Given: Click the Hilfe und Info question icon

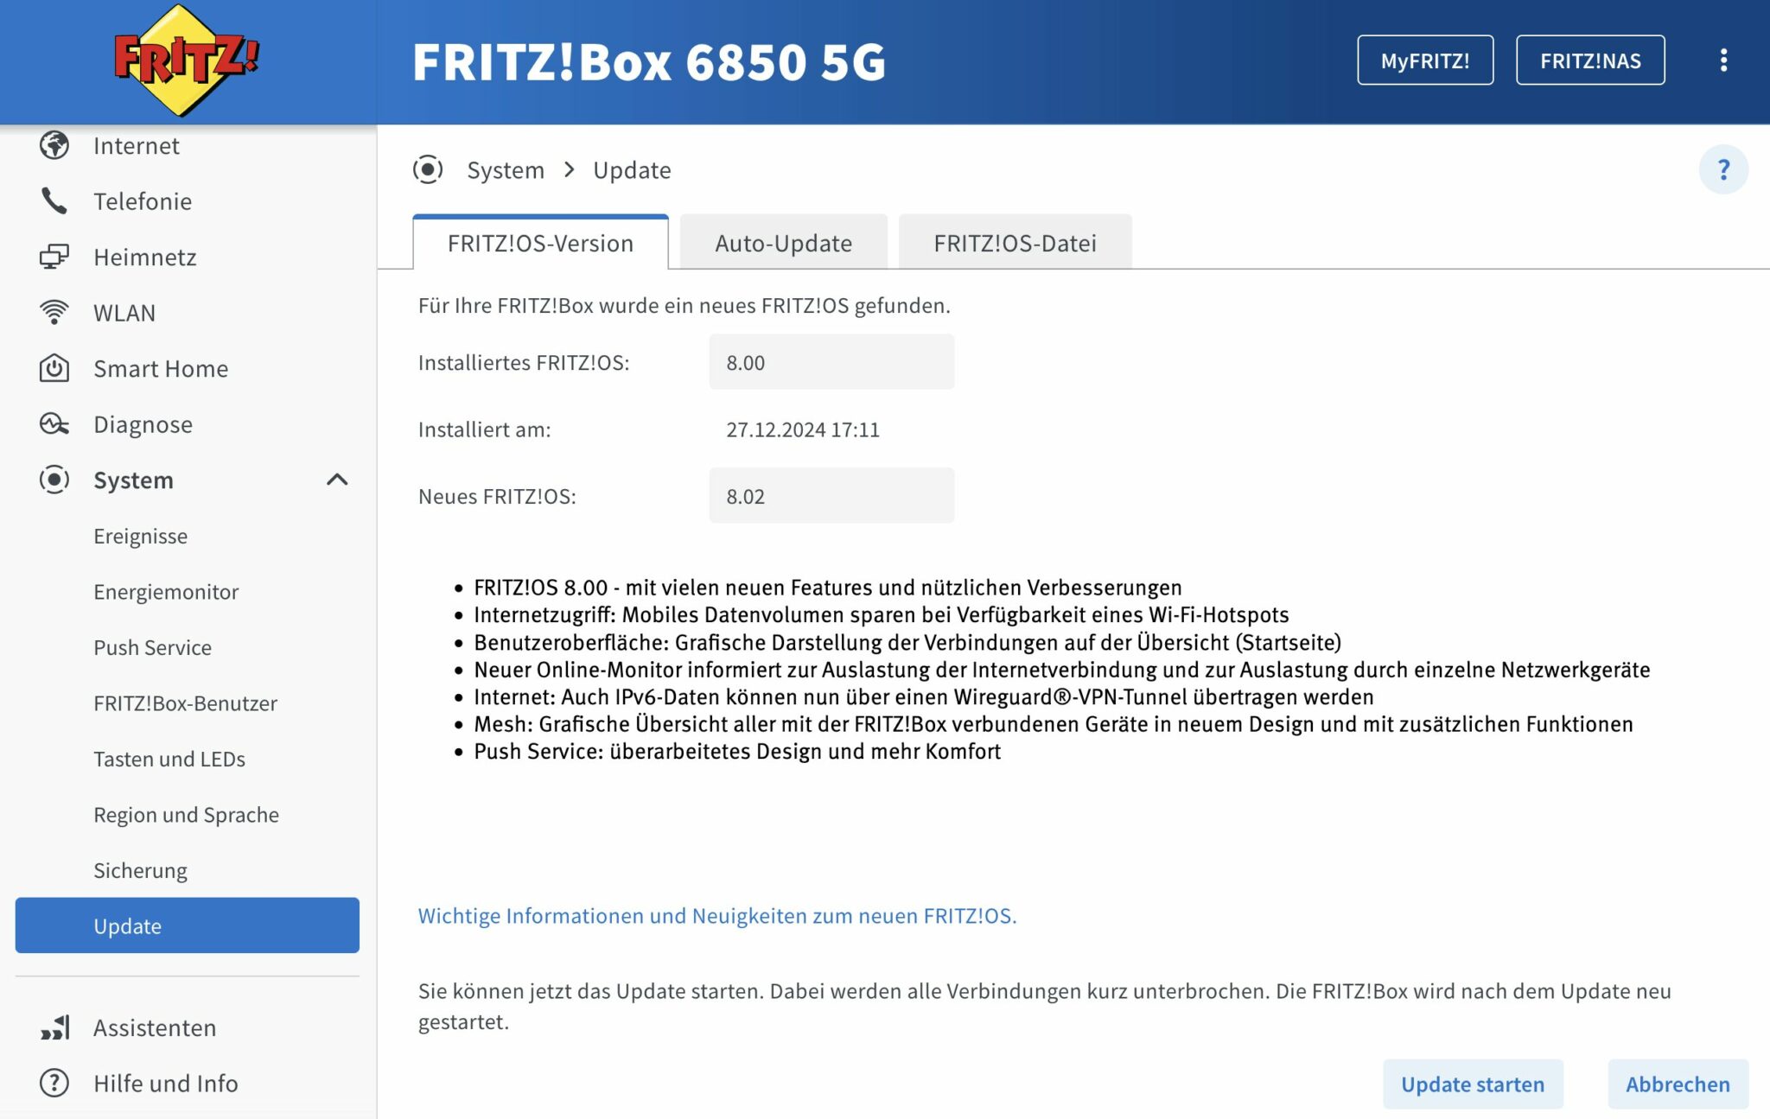Looking at the screenshot, I should click(x=54, y=1083).
